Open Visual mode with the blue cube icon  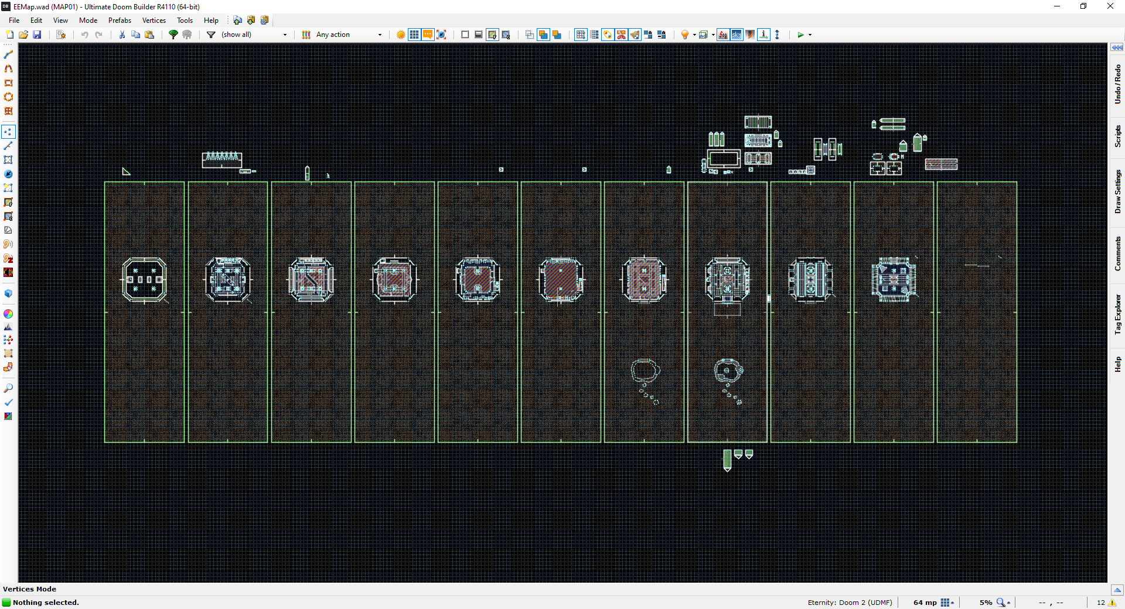[8, 293]
